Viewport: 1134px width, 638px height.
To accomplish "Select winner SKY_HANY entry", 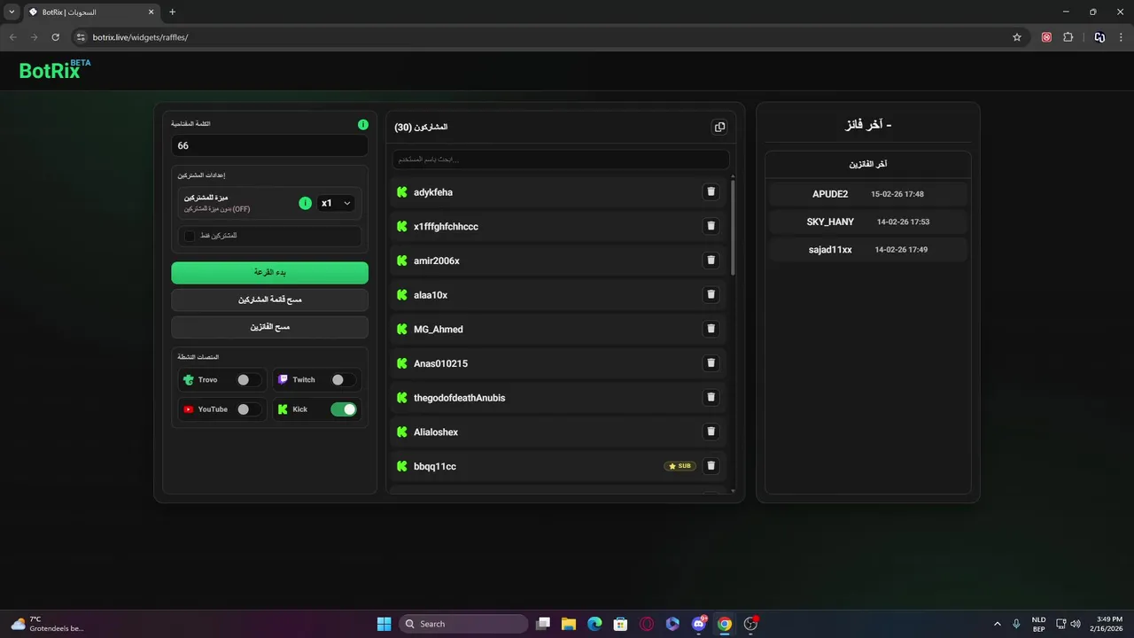I will click(868, 222).
